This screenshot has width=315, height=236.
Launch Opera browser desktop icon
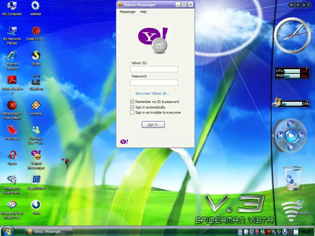pos(12,158)
